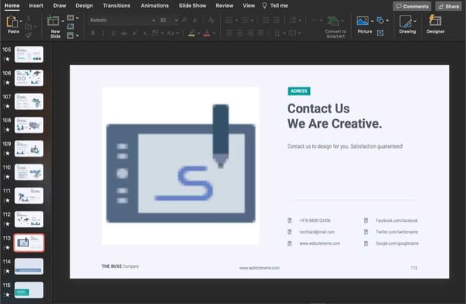Open the Slide Show tab
This screenshot has height=304, width=466.
point(192,5)
